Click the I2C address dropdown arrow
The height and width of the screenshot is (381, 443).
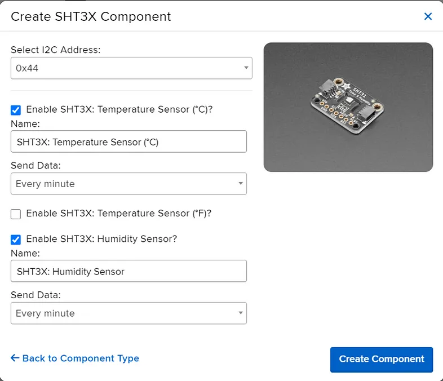(x=246, y=68)
